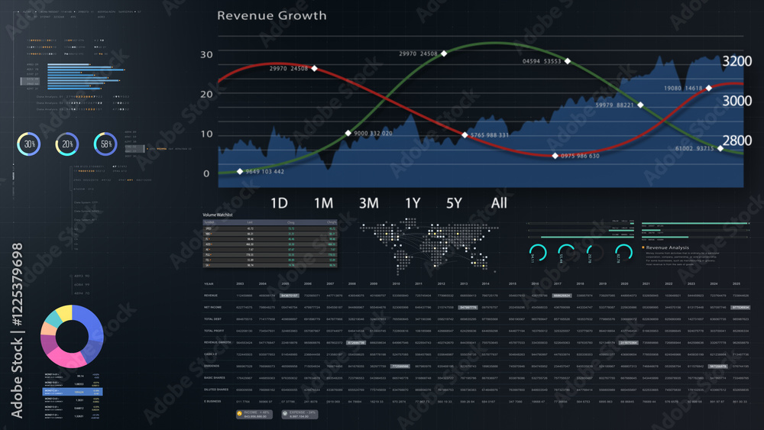Viewport: 764px width, 430px height.
Task: Click the Volume Watchlist title
Action: [218, 215]
